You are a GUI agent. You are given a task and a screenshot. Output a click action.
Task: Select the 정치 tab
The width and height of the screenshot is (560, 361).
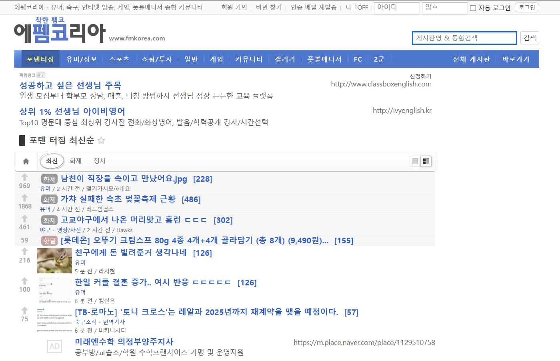click(x=99, y=161)
